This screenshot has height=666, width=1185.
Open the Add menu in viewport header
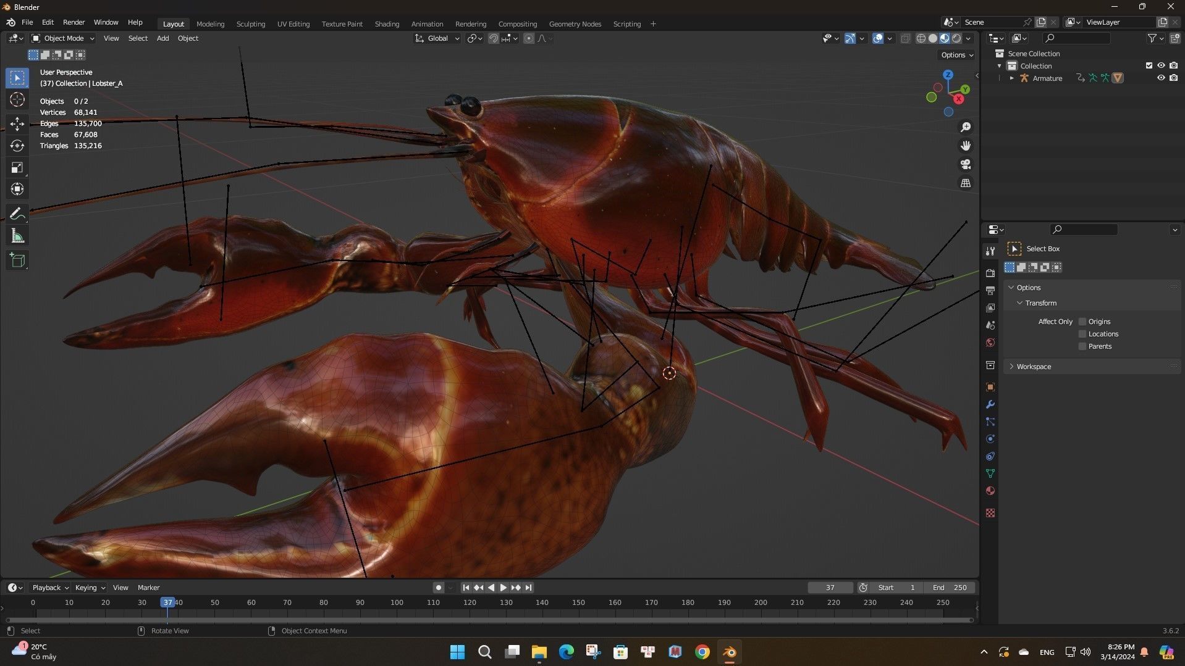point(162,38)
